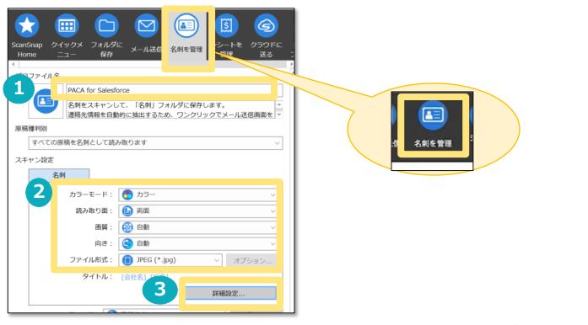Click the JPEG file format icon

coord(127,260)
